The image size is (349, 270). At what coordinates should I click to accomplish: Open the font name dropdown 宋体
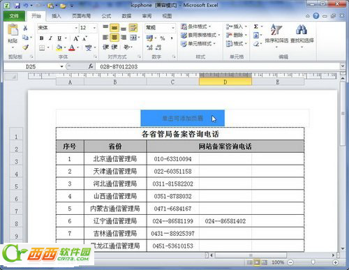[57, 28]
